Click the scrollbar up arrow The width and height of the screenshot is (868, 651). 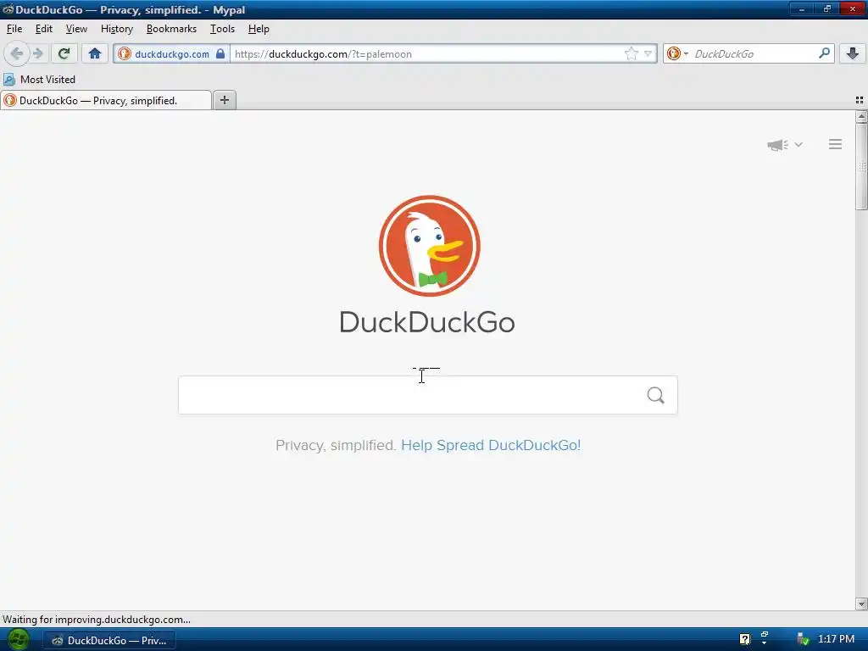861,116
